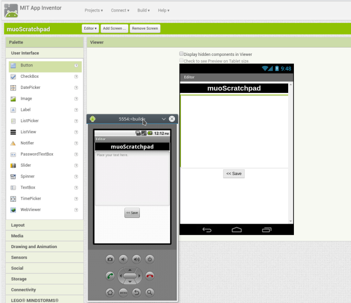The height and width of the screenshot is (303, 351).
Task: Click the Viewer phone recent apps icon
Action: tap(267, 230)
